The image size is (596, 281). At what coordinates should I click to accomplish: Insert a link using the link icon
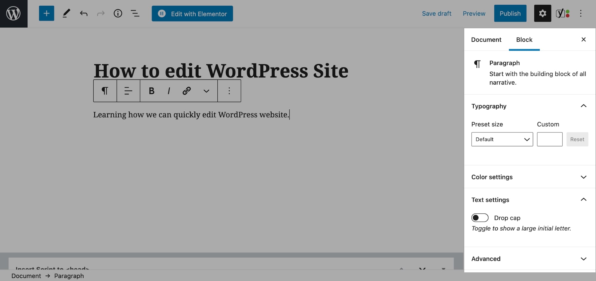tap(187, 91)
